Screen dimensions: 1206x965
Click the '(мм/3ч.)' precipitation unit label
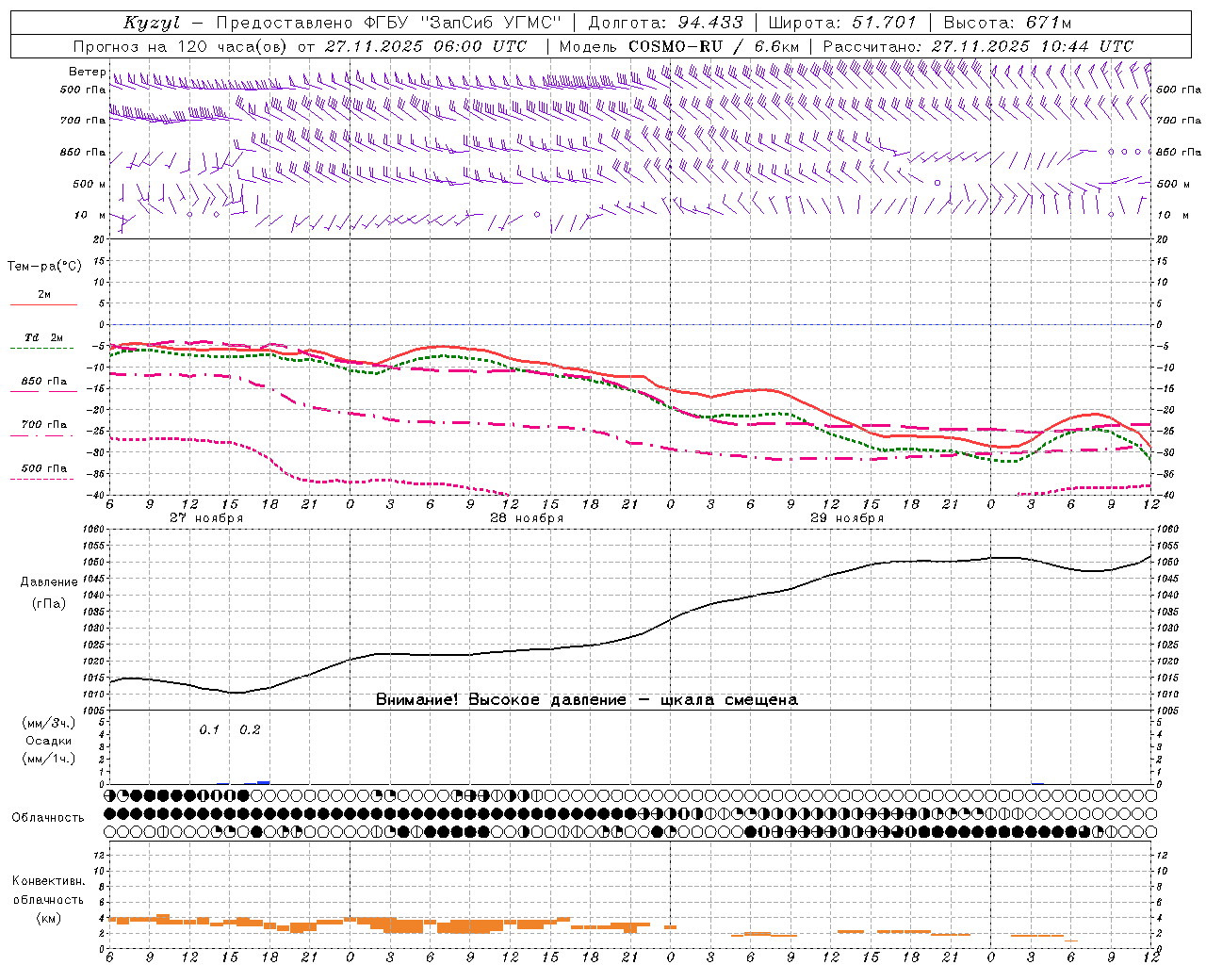pyautogui.click(x=48, y=723)
